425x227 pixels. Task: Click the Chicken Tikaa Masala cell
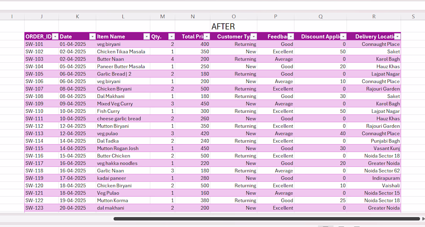coord(123,52)
